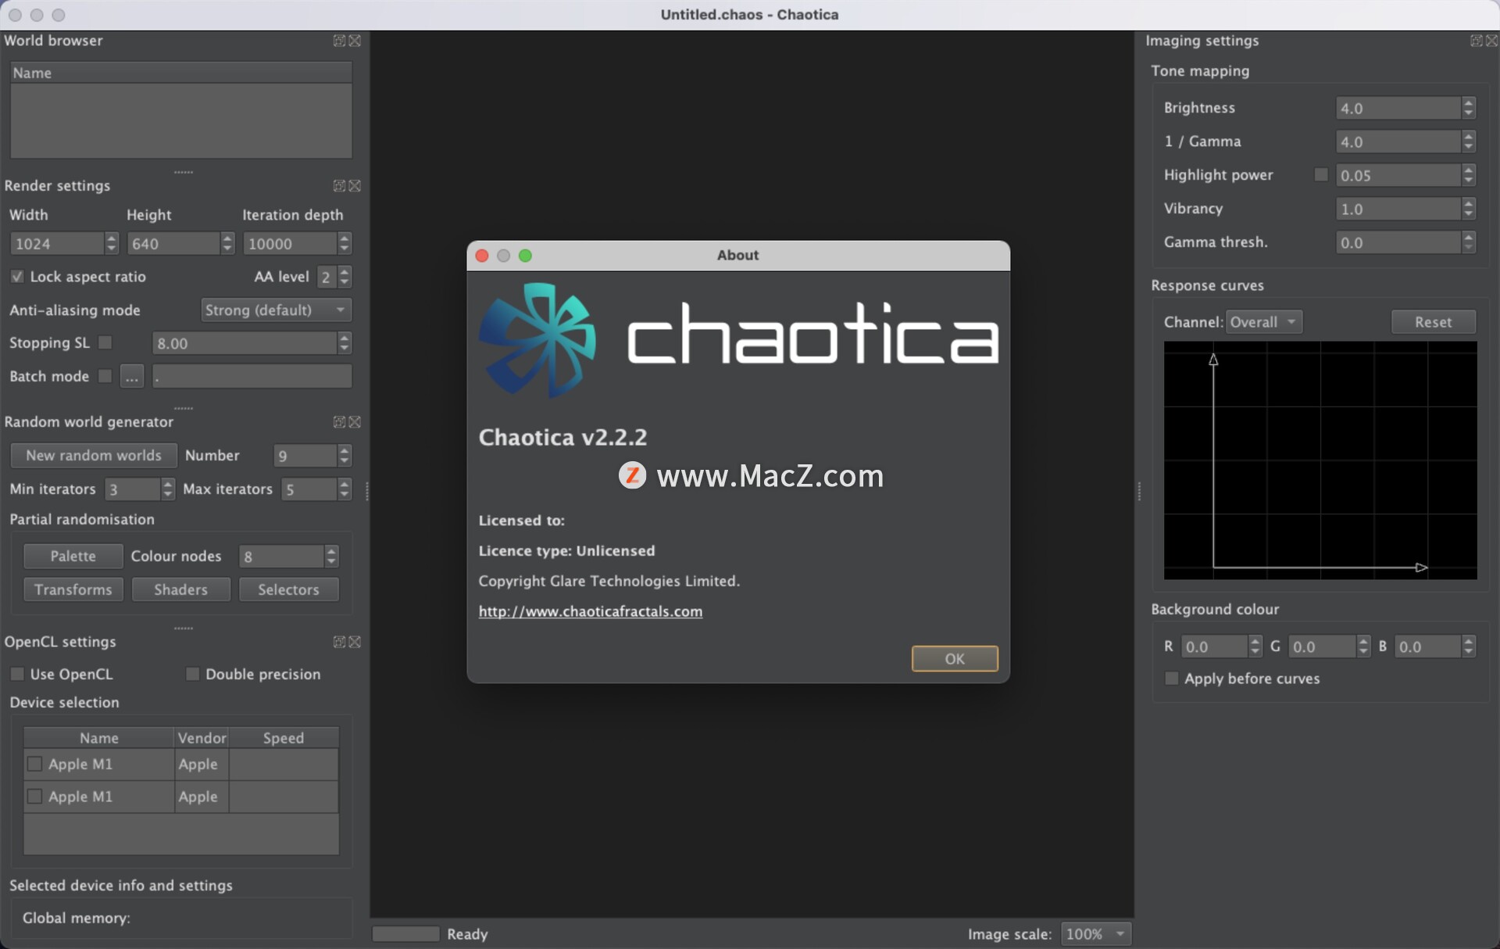The image size is (1500, 949).
Task: Float the Imaging settings panel
Action: pos(1476,41)
